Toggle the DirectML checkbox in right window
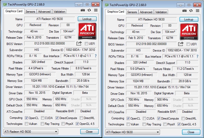This screenshot has width=204, height=138. [183, 119]
